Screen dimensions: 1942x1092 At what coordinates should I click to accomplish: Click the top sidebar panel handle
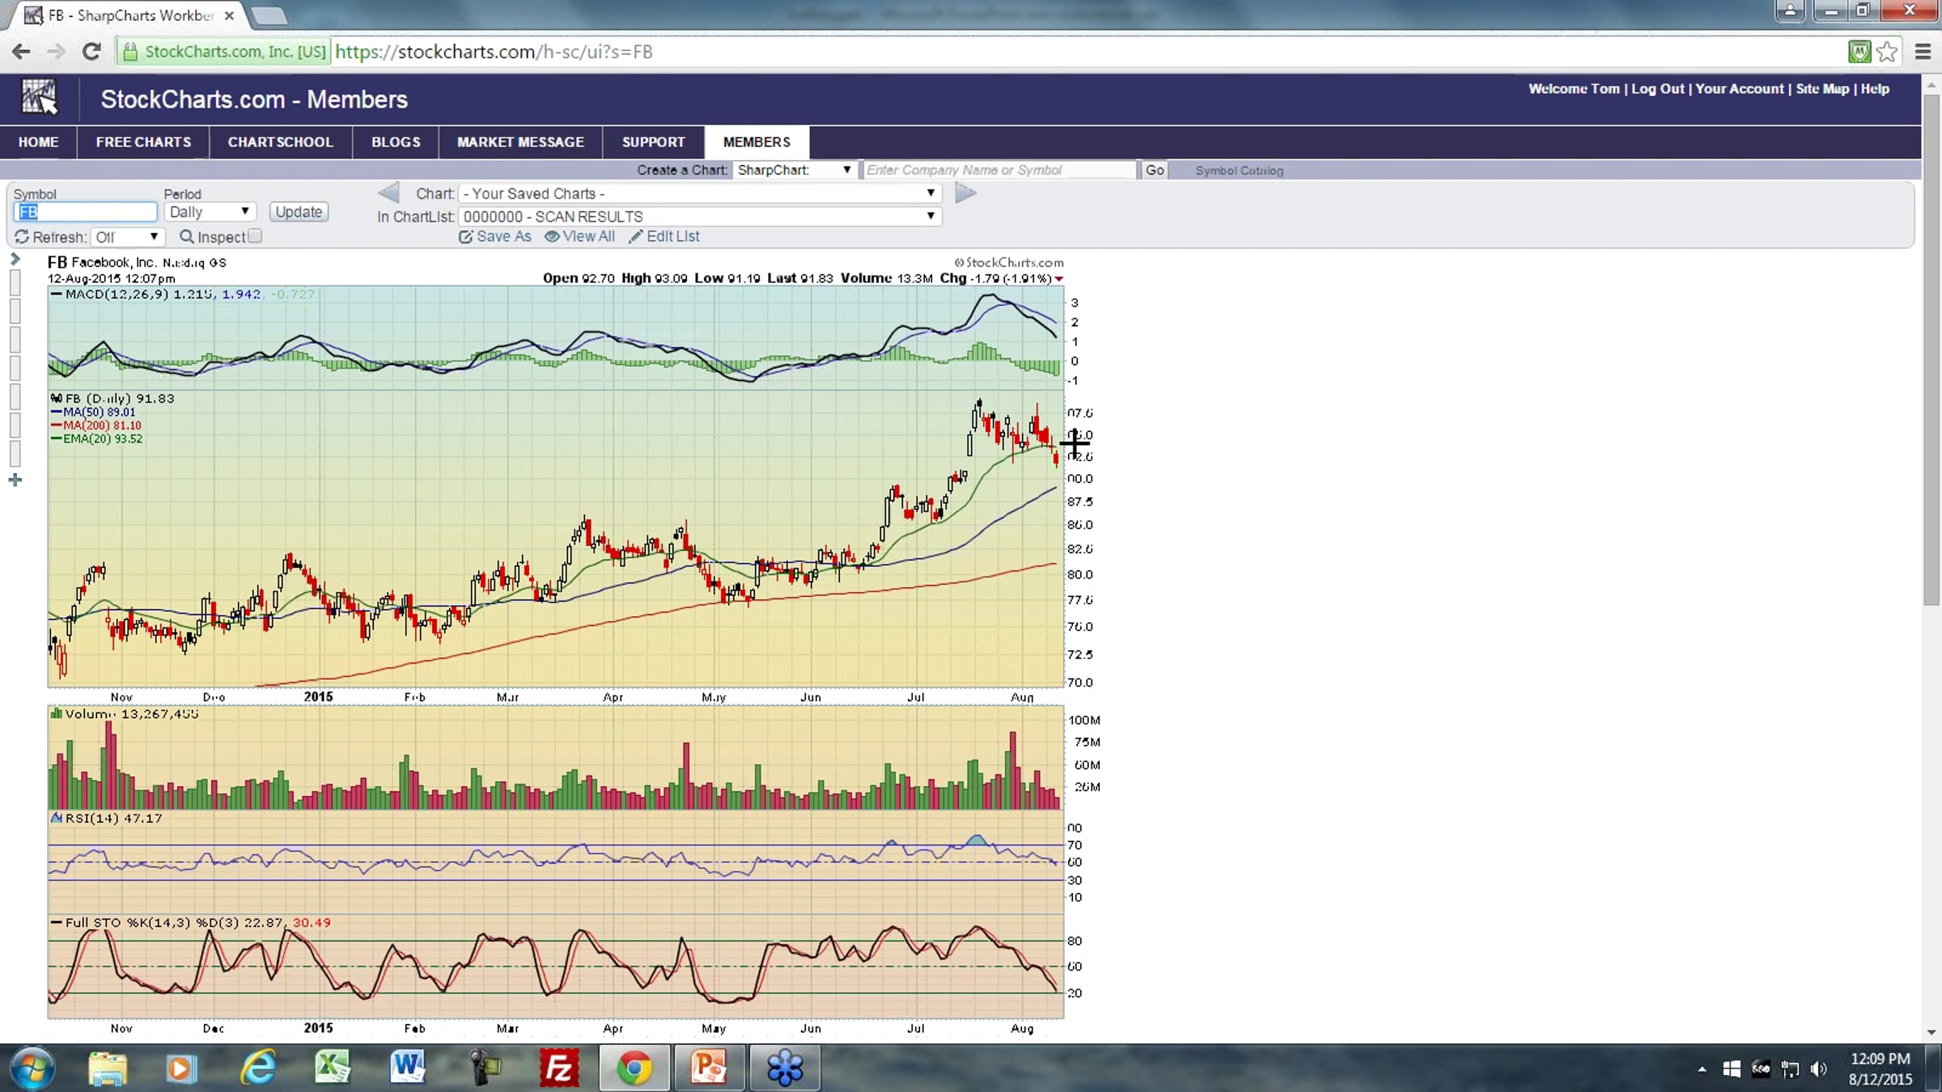15,282
